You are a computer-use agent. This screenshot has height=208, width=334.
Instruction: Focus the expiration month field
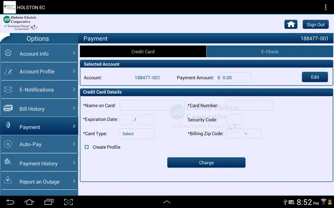(126, 120)
